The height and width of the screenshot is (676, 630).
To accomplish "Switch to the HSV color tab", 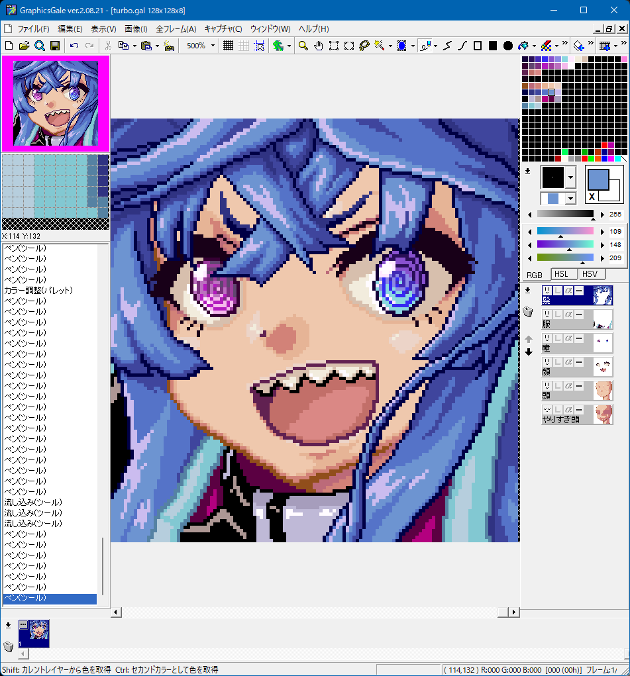I will click(589, 274).
